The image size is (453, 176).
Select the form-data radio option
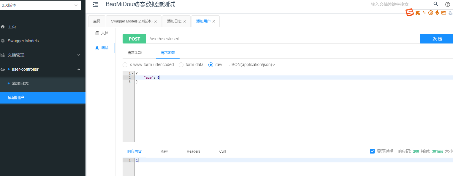pyautogui.click(x=181, y=64)
